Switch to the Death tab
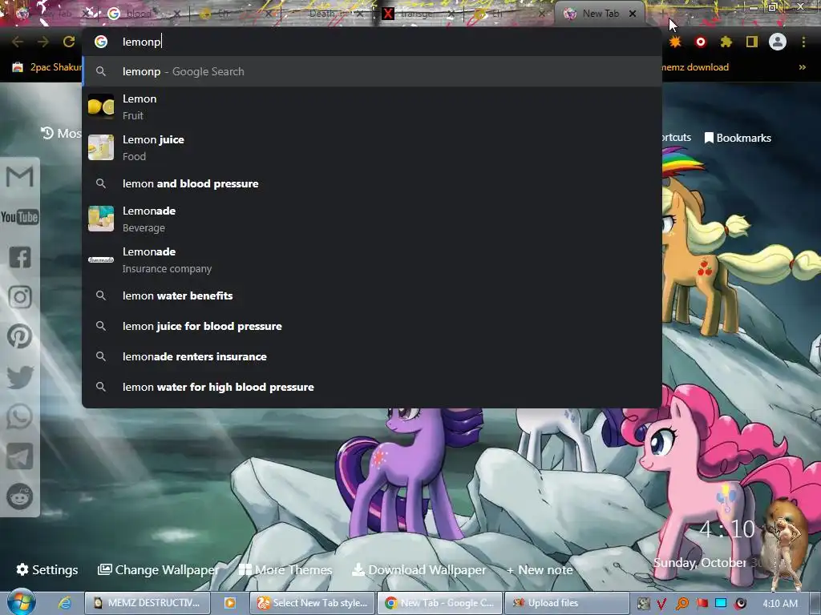 328,14
